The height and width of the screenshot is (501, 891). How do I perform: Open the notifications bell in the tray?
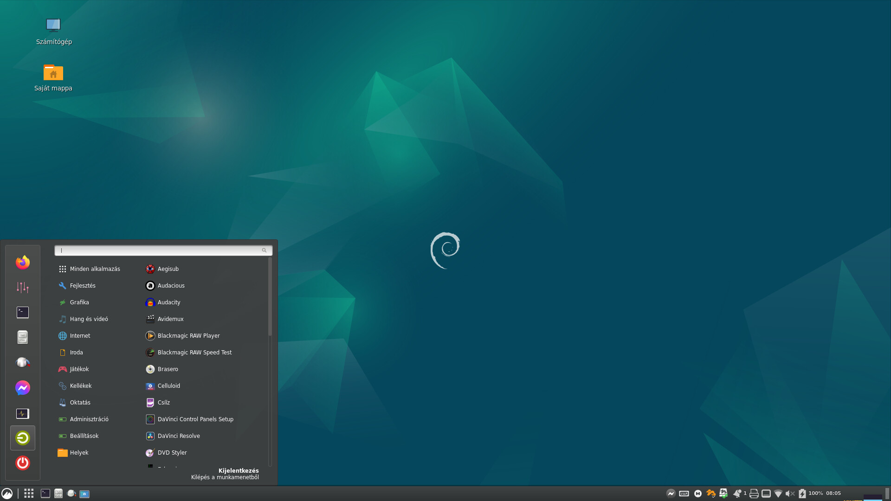coord(737,494)
